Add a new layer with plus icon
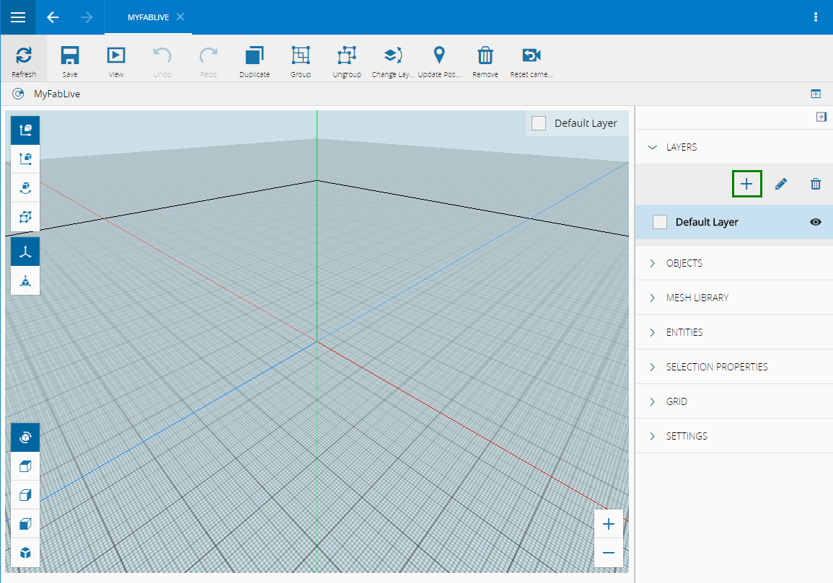 pyautogui.click(x=746, y=184)
